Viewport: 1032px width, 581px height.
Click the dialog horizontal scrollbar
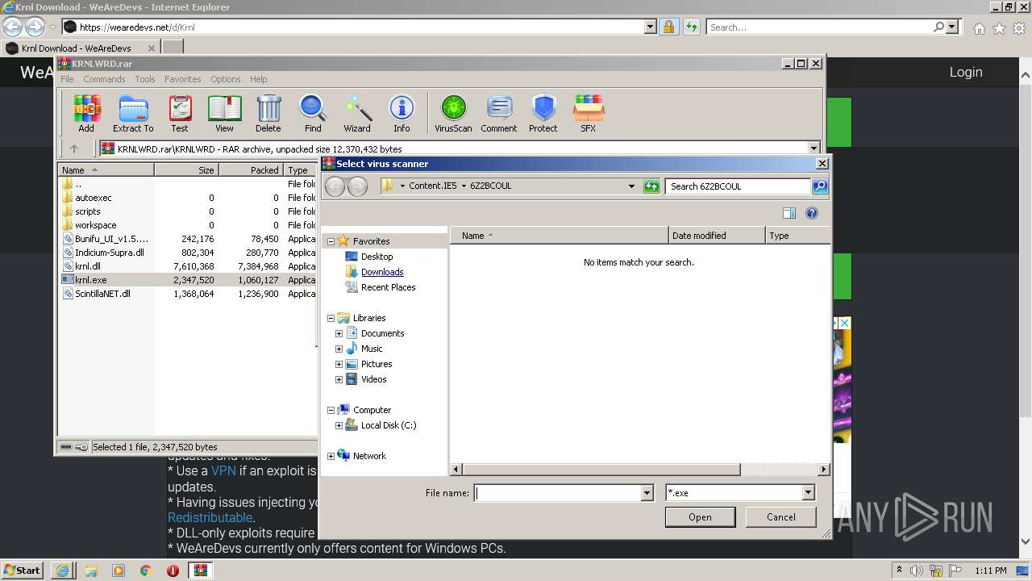[x=601, y=470]
